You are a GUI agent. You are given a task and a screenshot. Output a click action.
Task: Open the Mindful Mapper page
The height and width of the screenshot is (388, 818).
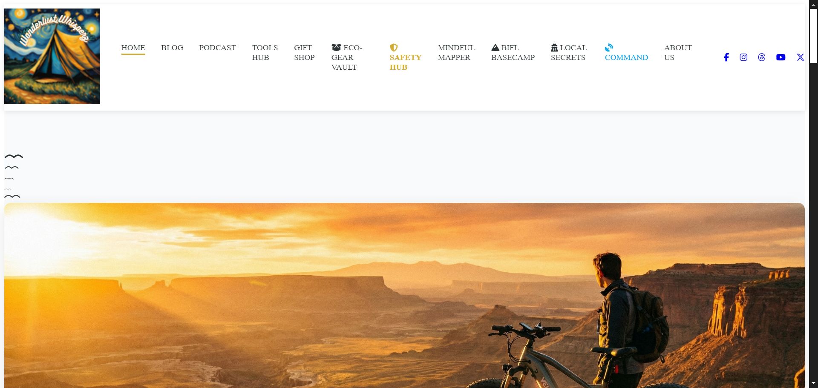coord(456,53)
